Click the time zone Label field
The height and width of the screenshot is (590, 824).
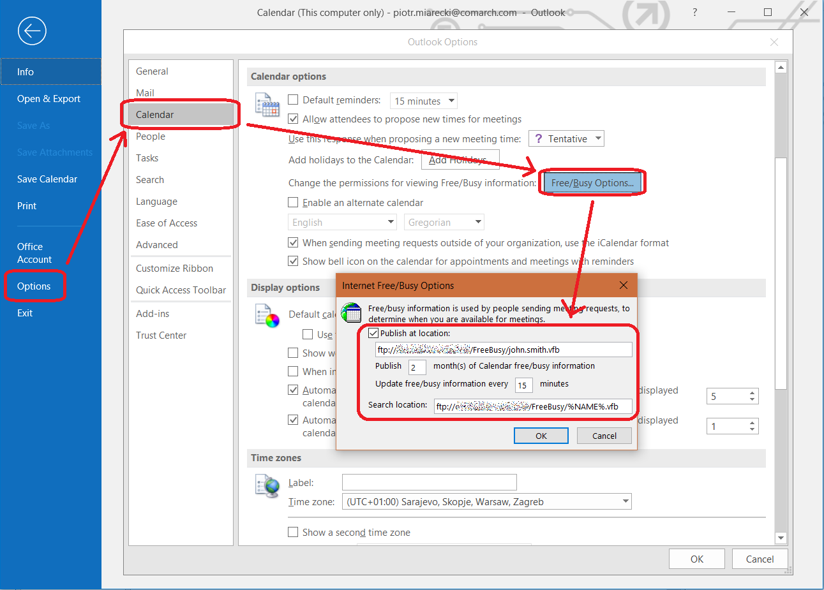coord(429,482)
